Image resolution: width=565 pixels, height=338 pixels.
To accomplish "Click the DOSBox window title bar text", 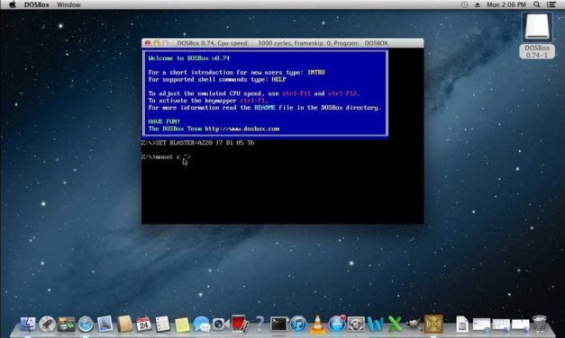I will pyautogui.click(x=282, y=43).
